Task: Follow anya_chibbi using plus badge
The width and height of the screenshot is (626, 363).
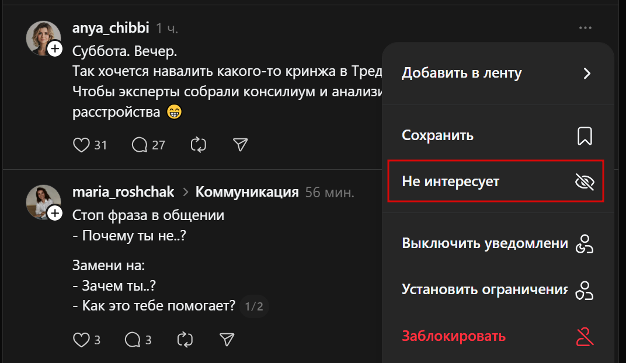Action: click(55, 49)
